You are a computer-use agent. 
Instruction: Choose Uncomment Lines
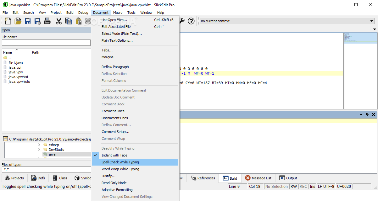click(x=135, y=118)
